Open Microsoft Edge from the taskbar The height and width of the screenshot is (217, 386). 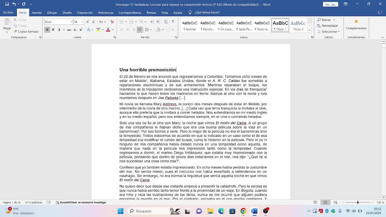[221, 211]
